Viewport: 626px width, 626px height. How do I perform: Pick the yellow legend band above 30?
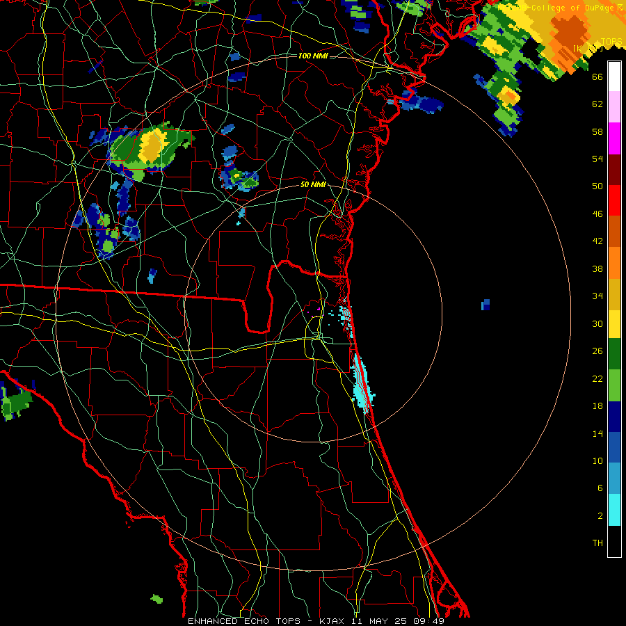614,324
